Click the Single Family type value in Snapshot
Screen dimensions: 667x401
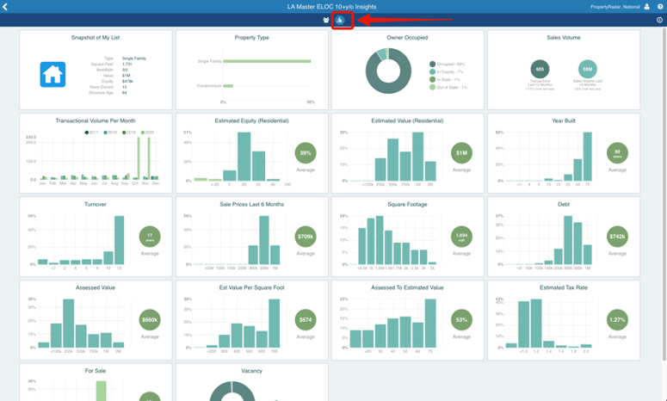coord(134,59)
